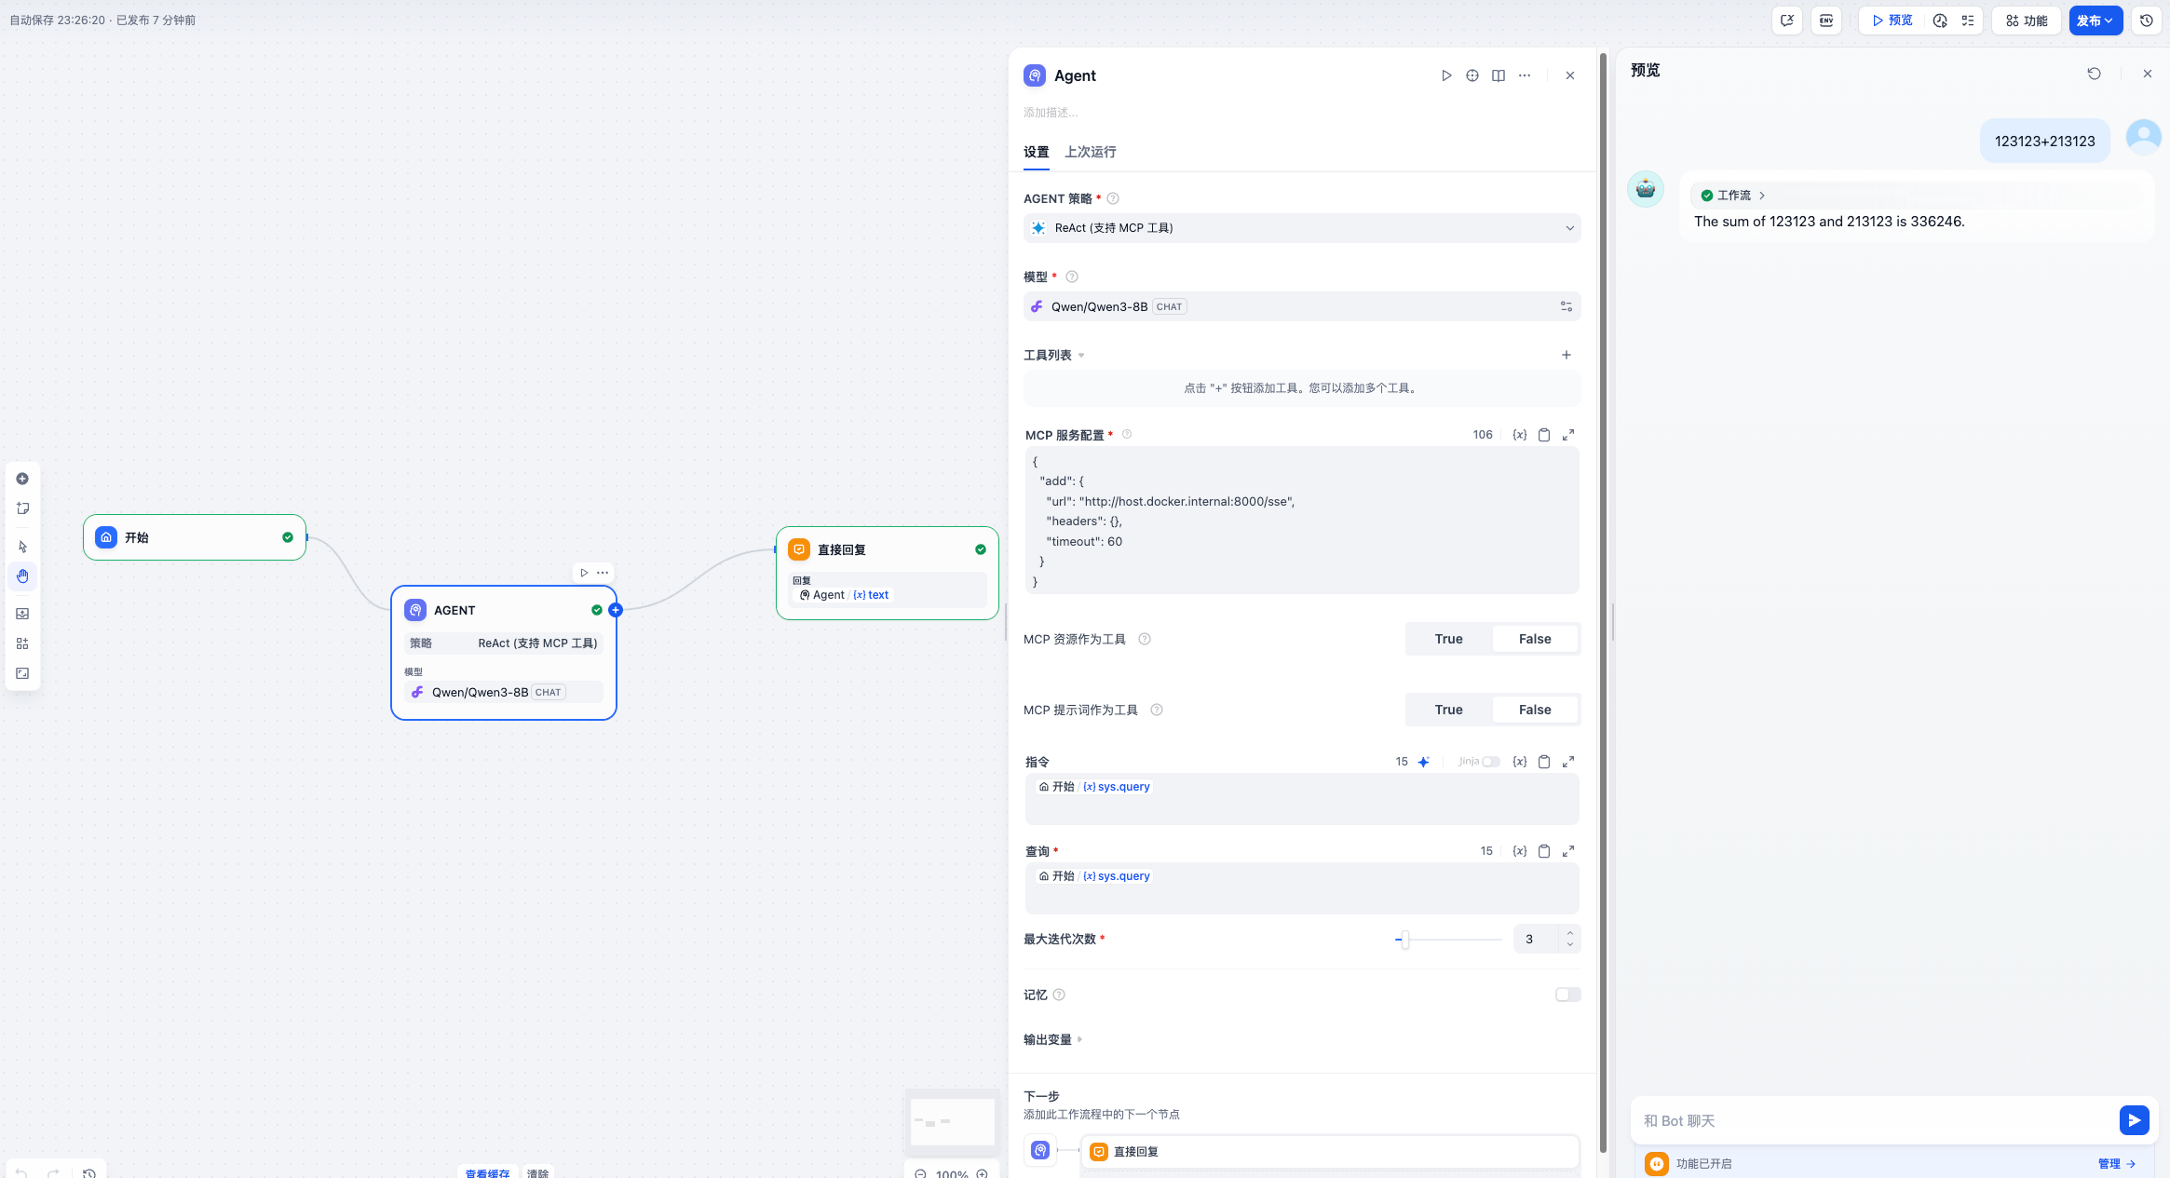The height and width of the screenshot is (1178, 2170).
Task: Toggle the 记忆 memory switch
Action: point(1567,995)
